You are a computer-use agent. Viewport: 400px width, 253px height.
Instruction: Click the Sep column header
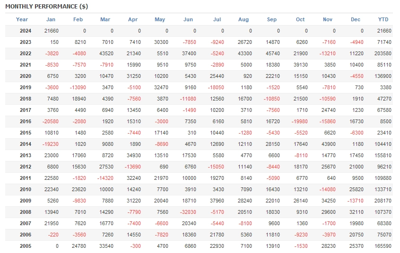coord(272,20)
